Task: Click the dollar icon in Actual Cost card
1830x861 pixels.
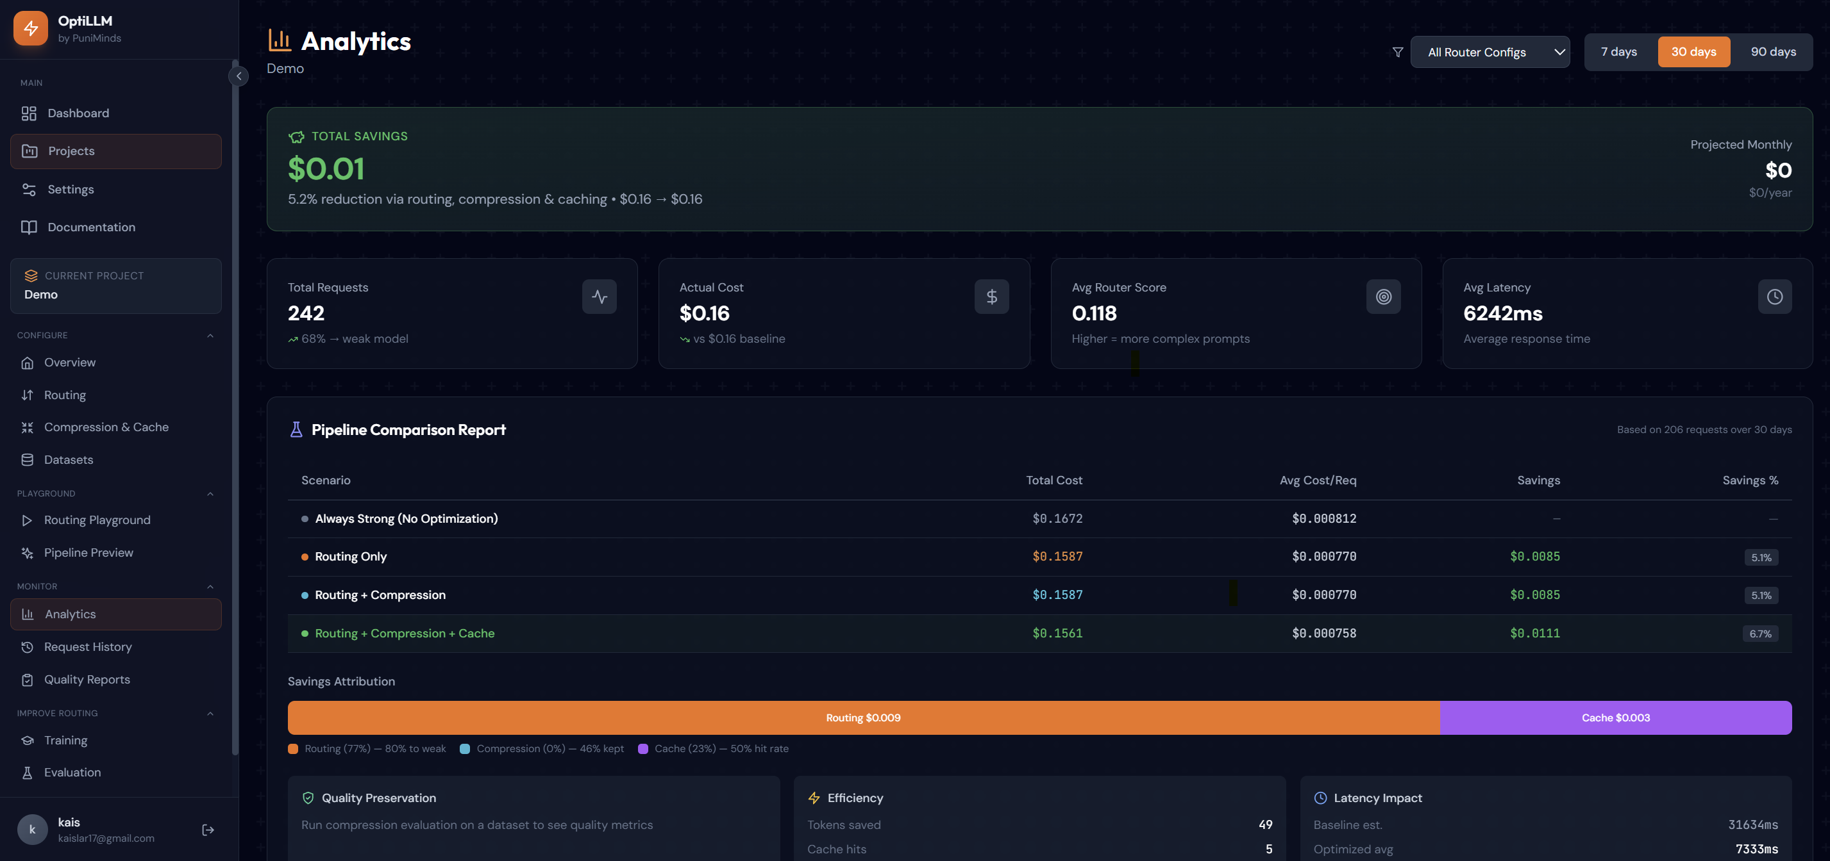Action: point(991,297)
